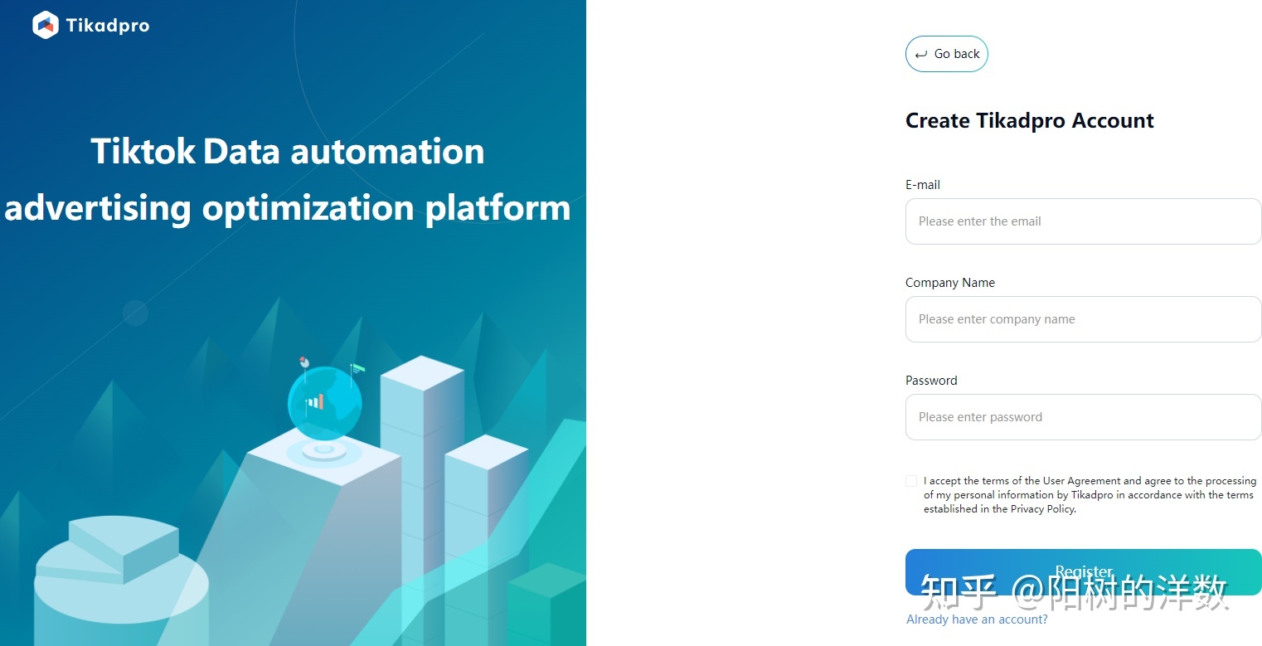Click the 'E-mail' field label

[923, 185]
